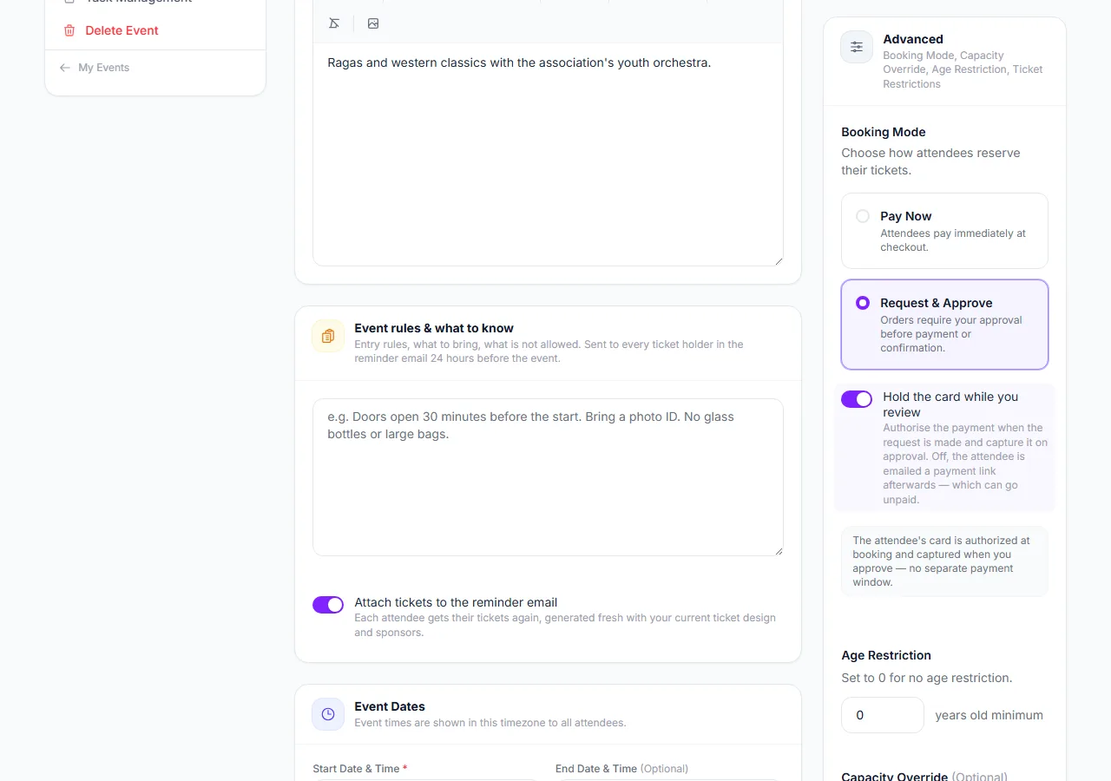Click the "Age Restriction" heading

coord(886,655)
